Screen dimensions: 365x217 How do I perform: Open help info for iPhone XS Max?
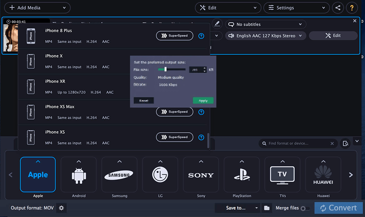coord(201,112)
